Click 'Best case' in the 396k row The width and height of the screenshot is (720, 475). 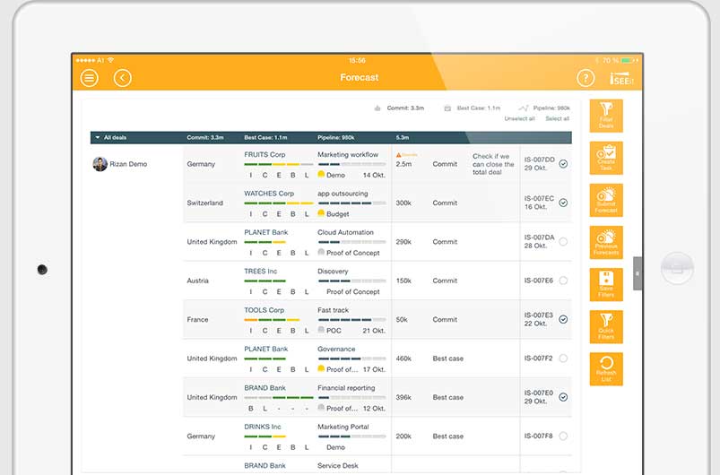pyautogui.click(x=447, y=397)
